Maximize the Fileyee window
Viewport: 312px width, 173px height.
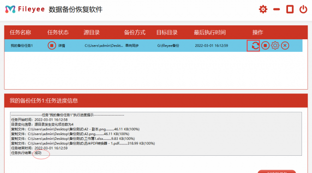click(x=290, y=9)
